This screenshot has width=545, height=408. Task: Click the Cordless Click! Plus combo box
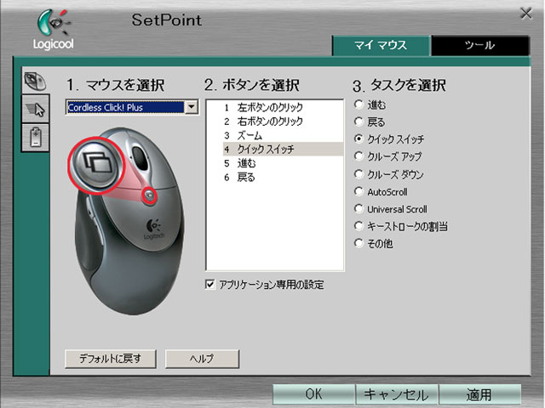point(124,107)
